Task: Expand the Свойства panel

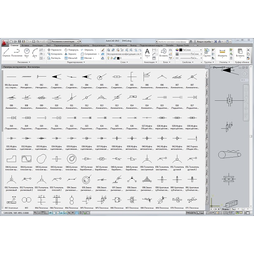Action: pos(188,62)
